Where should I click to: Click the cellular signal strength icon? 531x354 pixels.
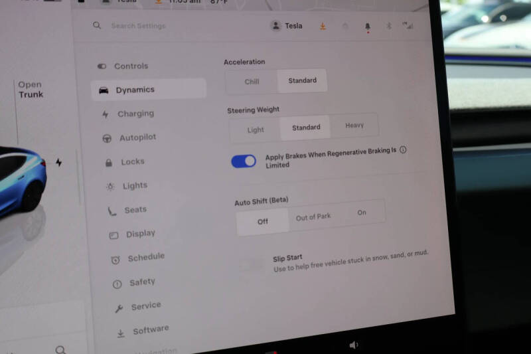click(408, 25)
